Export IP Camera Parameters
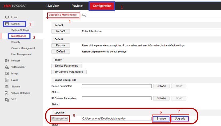Screen dimensions: 221x126 point(69,72)
